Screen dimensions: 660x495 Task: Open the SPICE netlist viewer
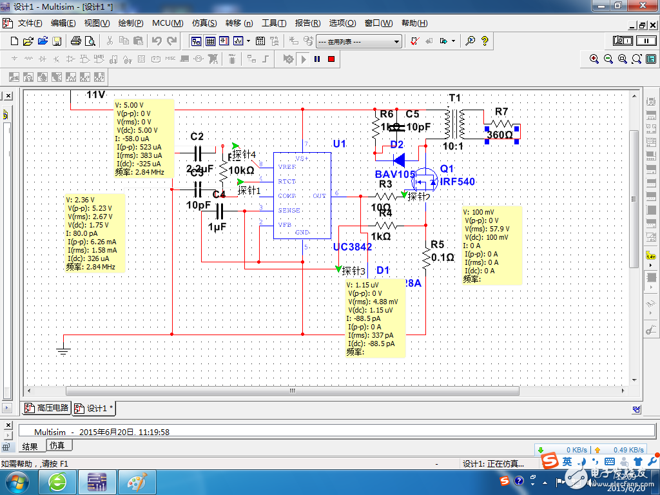tap(224, 41)
